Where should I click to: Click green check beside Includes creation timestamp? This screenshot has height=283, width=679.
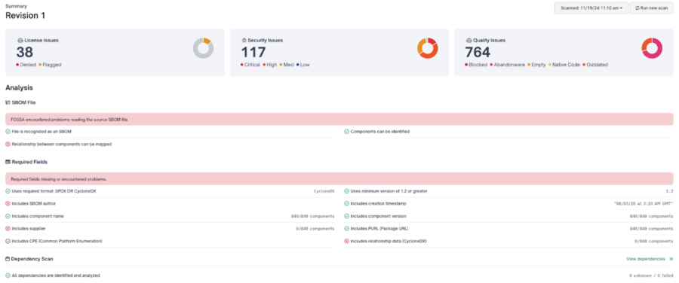[x=346, y=203]
